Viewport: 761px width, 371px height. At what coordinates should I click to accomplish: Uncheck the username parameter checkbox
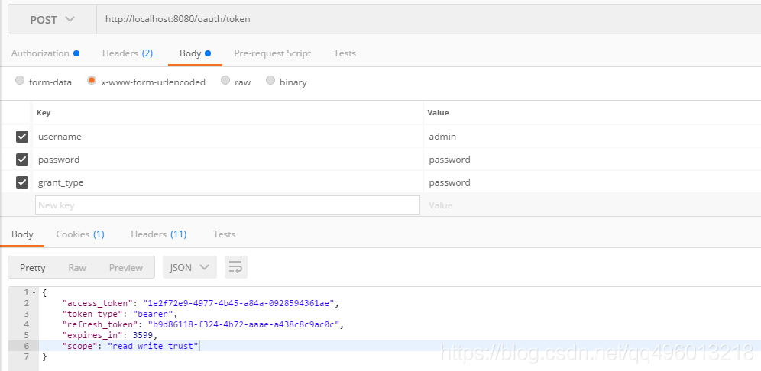coord(22,137)
